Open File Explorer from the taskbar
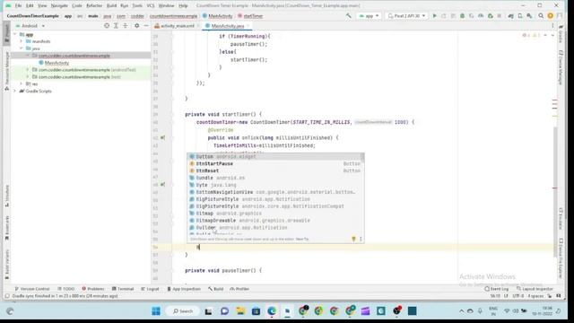574x323 pixels. (240, 311)
